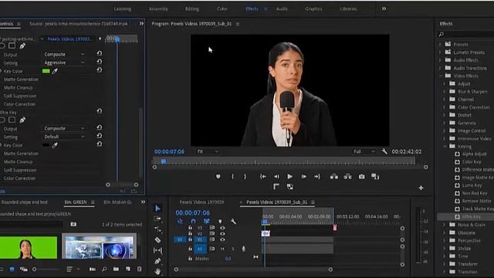The height and width of the screenshot is (278, 494).
Task: Create rectangle mask under Aggressive Ultra Key
Action: point(12,46)
